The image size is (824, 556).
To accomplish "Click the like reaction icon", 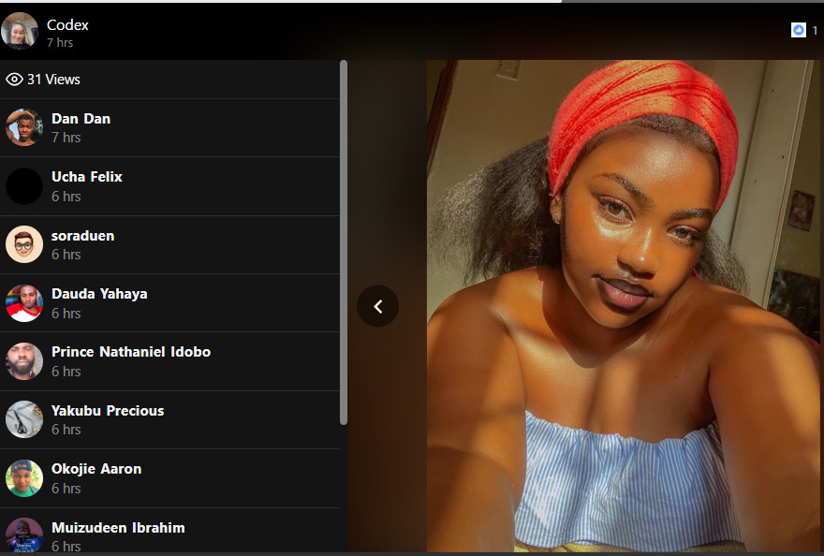I will point(798,30).
